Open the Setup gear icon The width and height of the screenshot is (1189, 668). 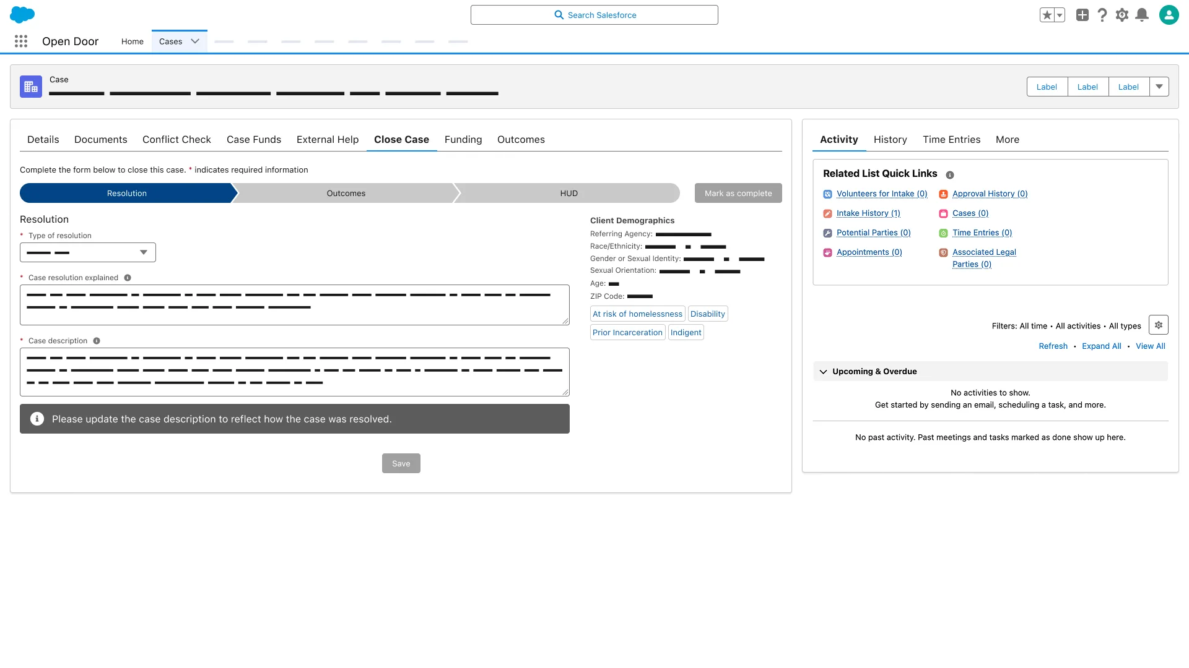click(1122, 15)
